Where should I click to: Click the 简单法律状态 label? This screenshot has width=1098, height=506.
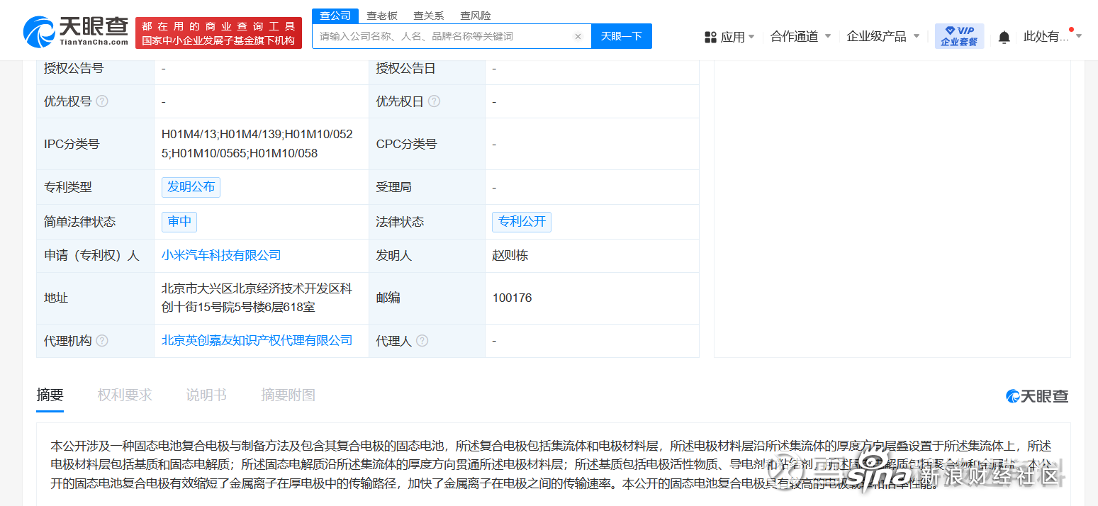point(79,222)
